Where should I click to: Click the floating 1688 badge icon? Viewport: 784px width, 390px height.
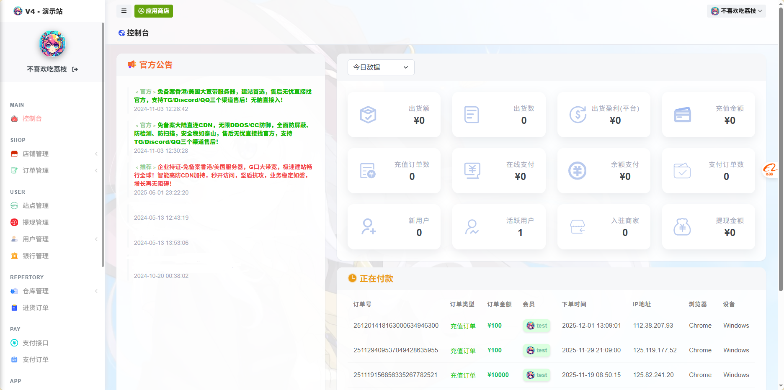(770, 169)
